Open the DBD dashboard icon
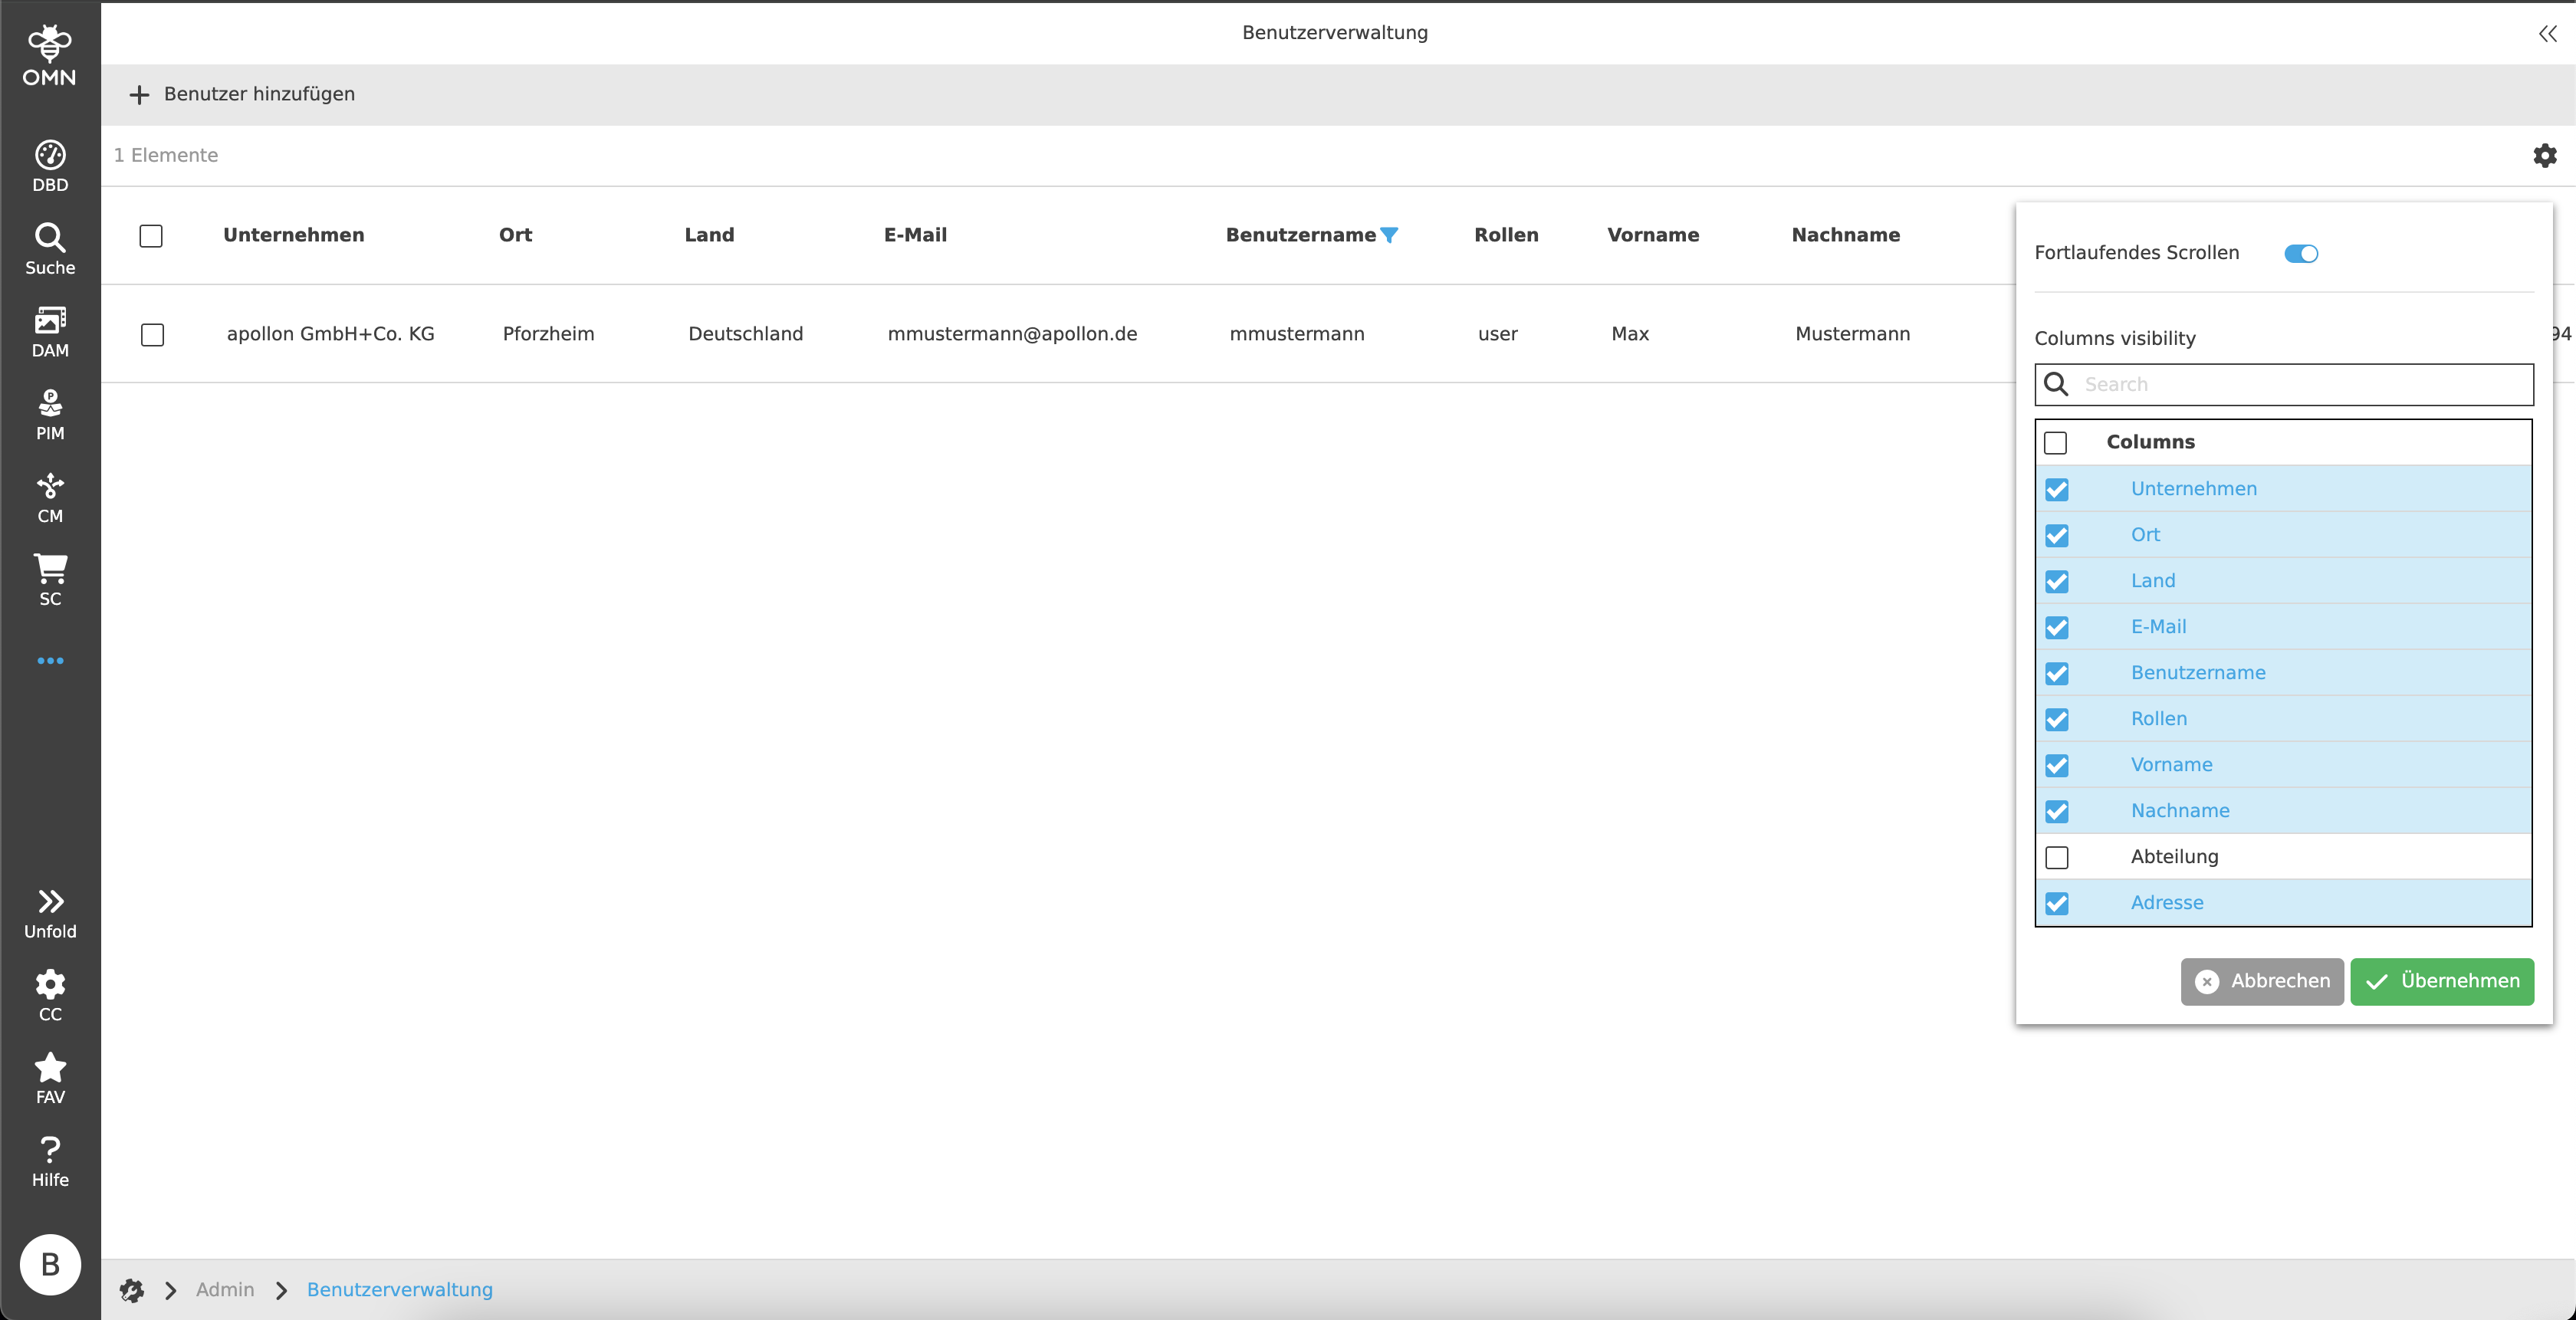The width and height of the screenshot is (2576, 1320). click(x=50, y=166)
